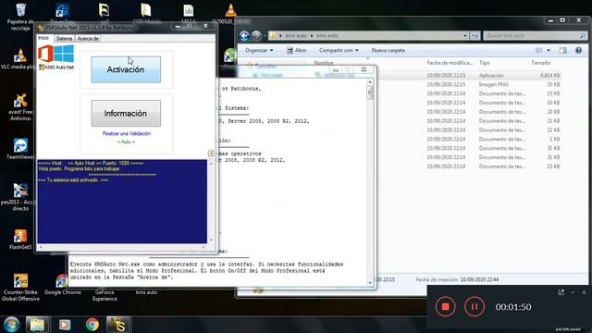Click the change view icon in Explorer
The height and width of the screenshot is (333, 592).
coord(539,50)
